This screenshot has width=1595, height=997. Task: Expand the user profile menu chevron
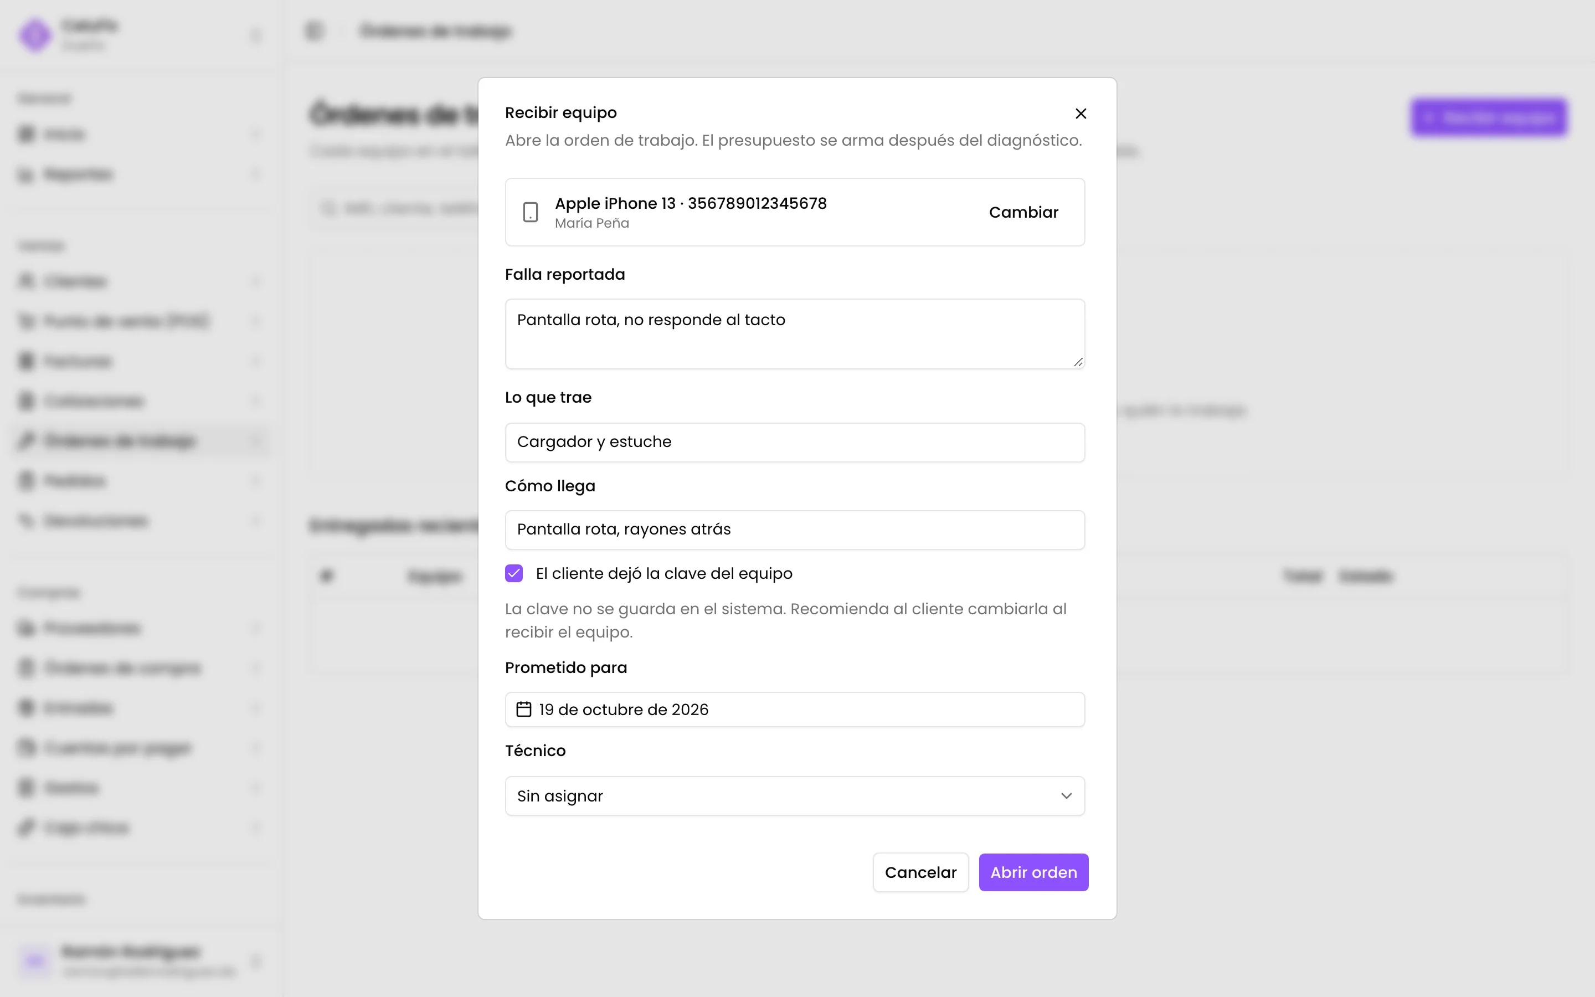point(256,962)
